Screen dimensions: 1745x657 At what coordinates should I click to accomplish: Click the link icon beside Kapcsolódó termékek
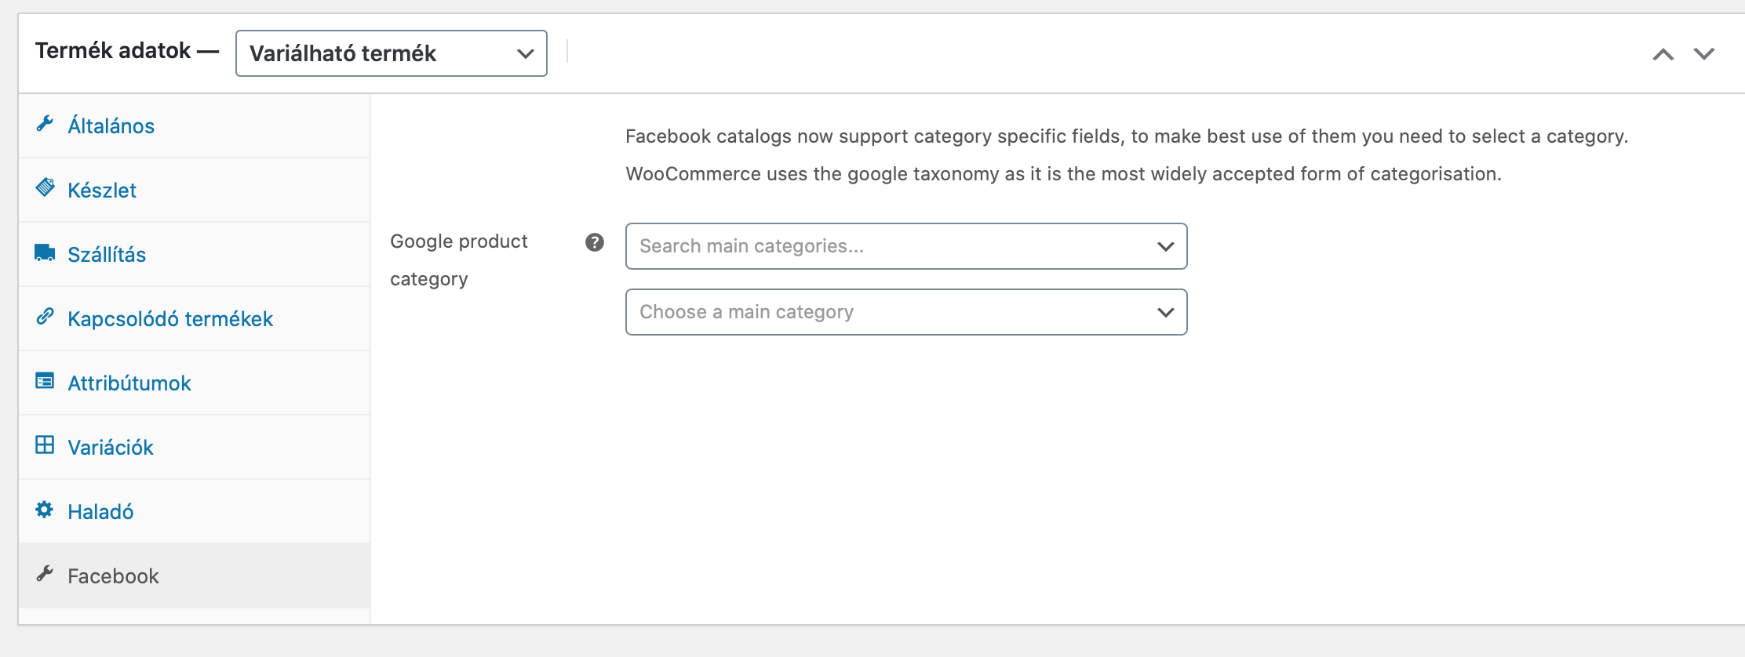coord(45,317)
